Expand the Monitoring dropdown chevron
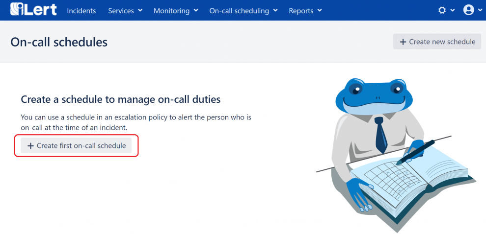The image size is (486, 234). point(196,10)
